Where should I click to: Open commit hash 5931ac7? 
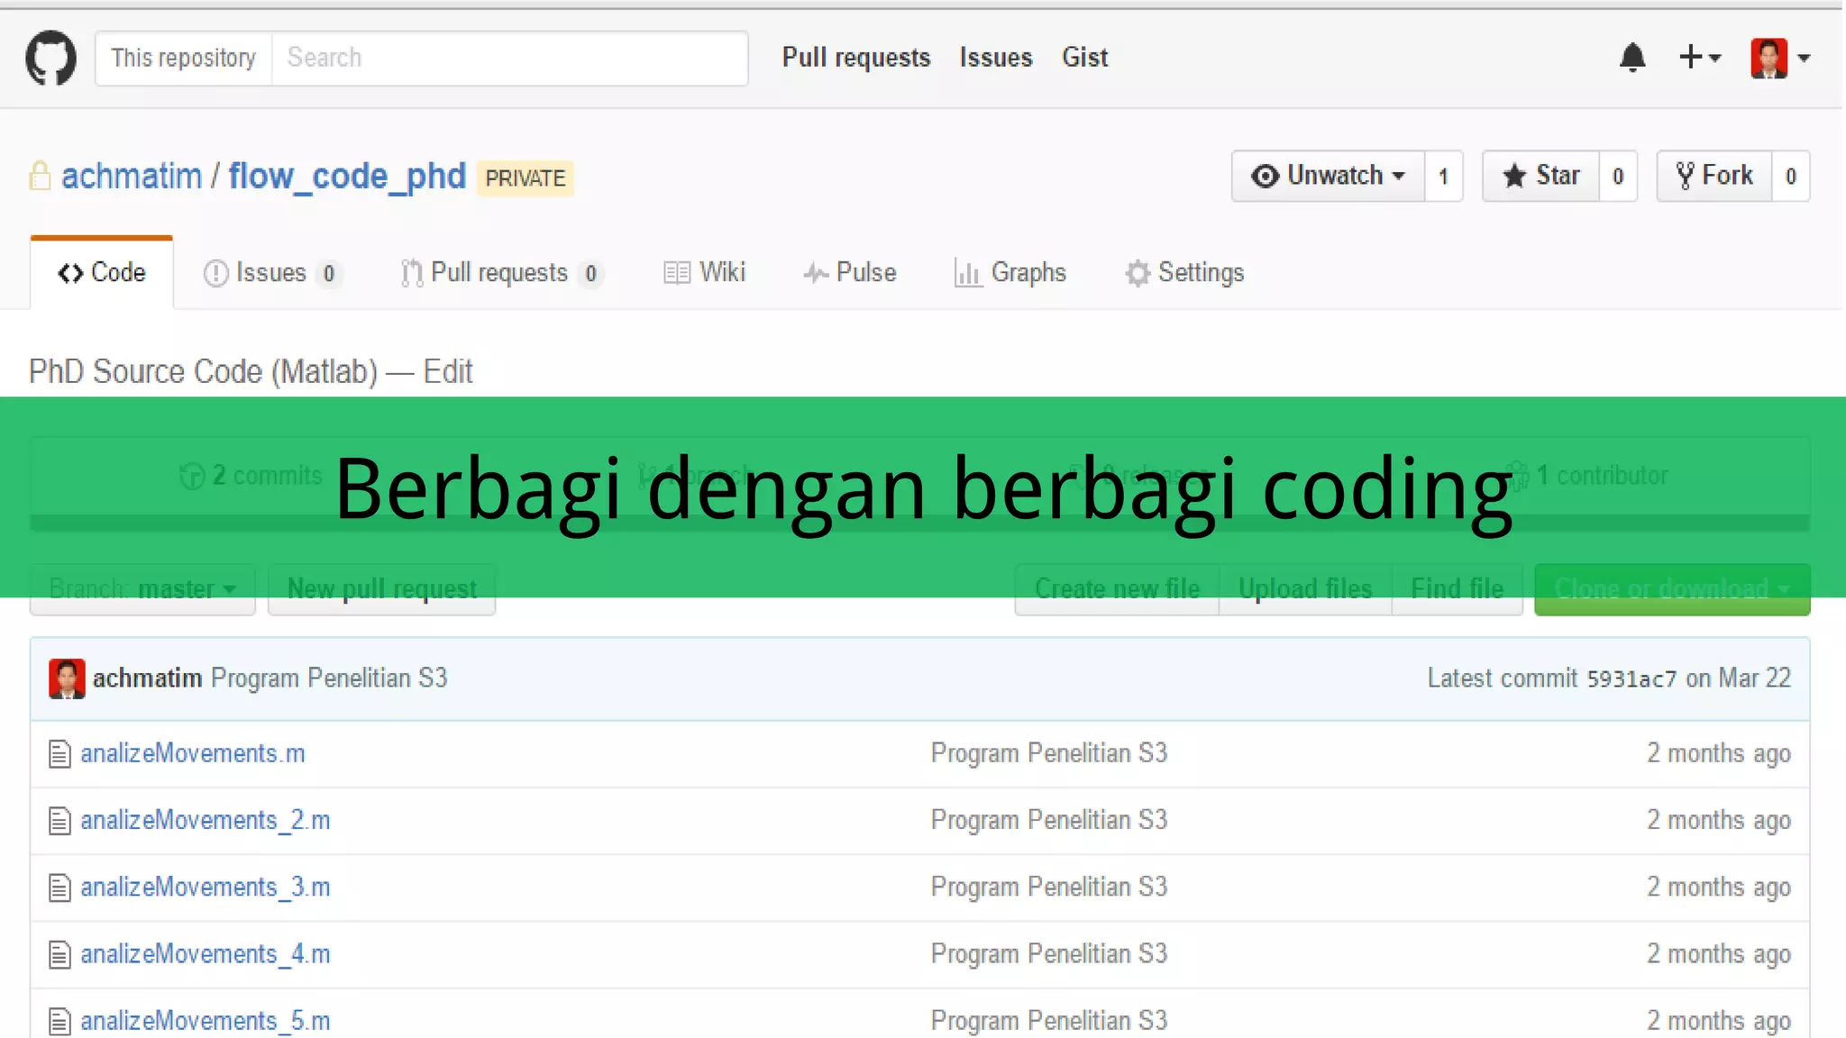tap(1631, 678)
